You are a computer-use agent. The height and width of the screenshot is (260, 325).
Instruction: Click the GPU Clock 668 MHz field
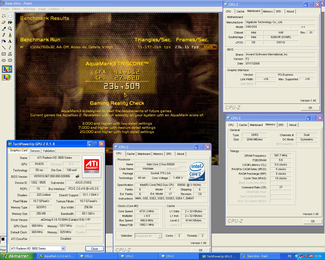tap(37, 226)
